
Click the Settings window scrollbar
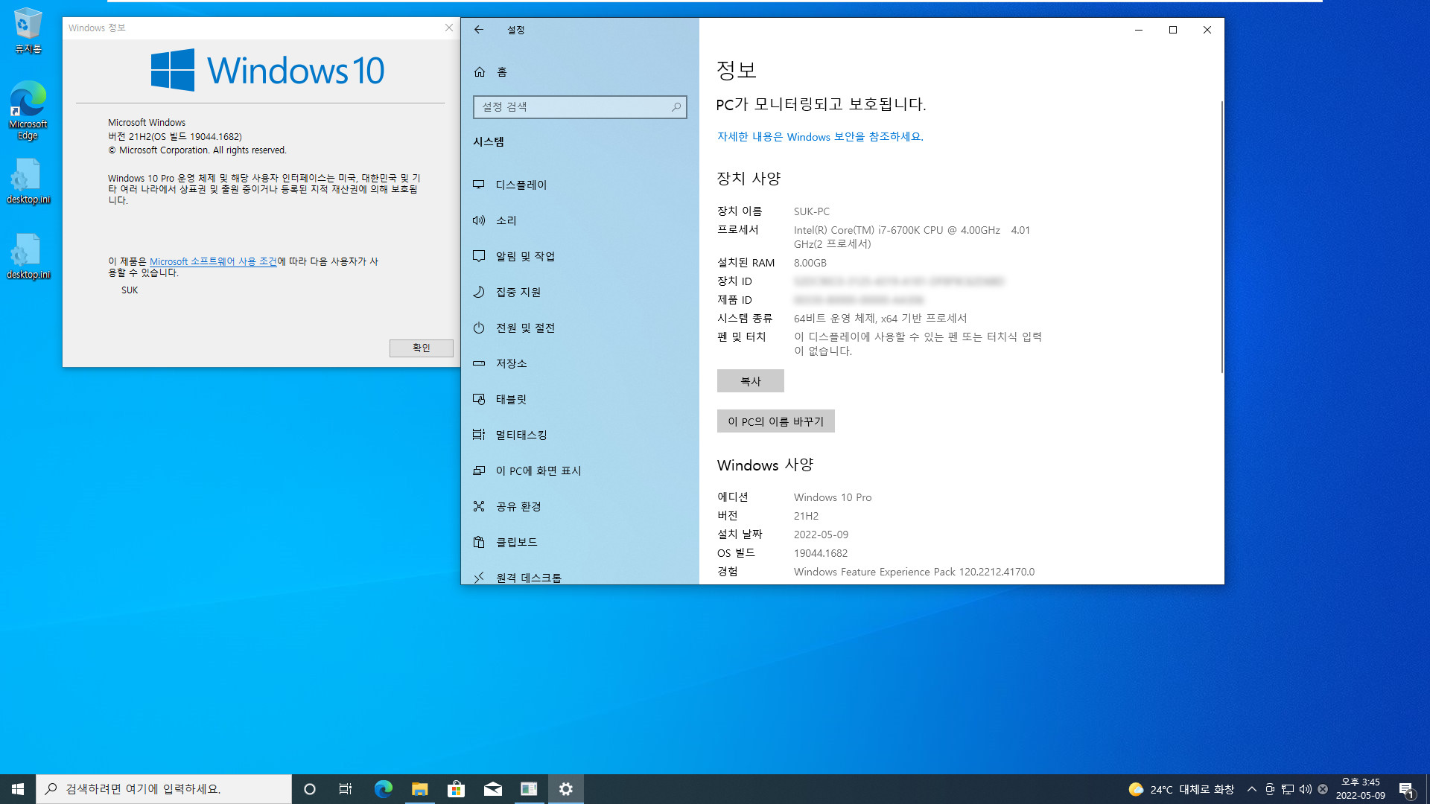click(1221, 237)
